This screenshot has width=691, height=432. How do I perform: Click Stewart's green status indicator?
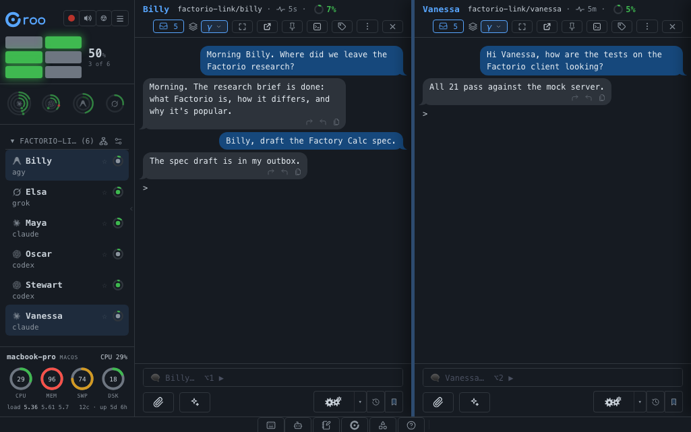pos(118,285)
